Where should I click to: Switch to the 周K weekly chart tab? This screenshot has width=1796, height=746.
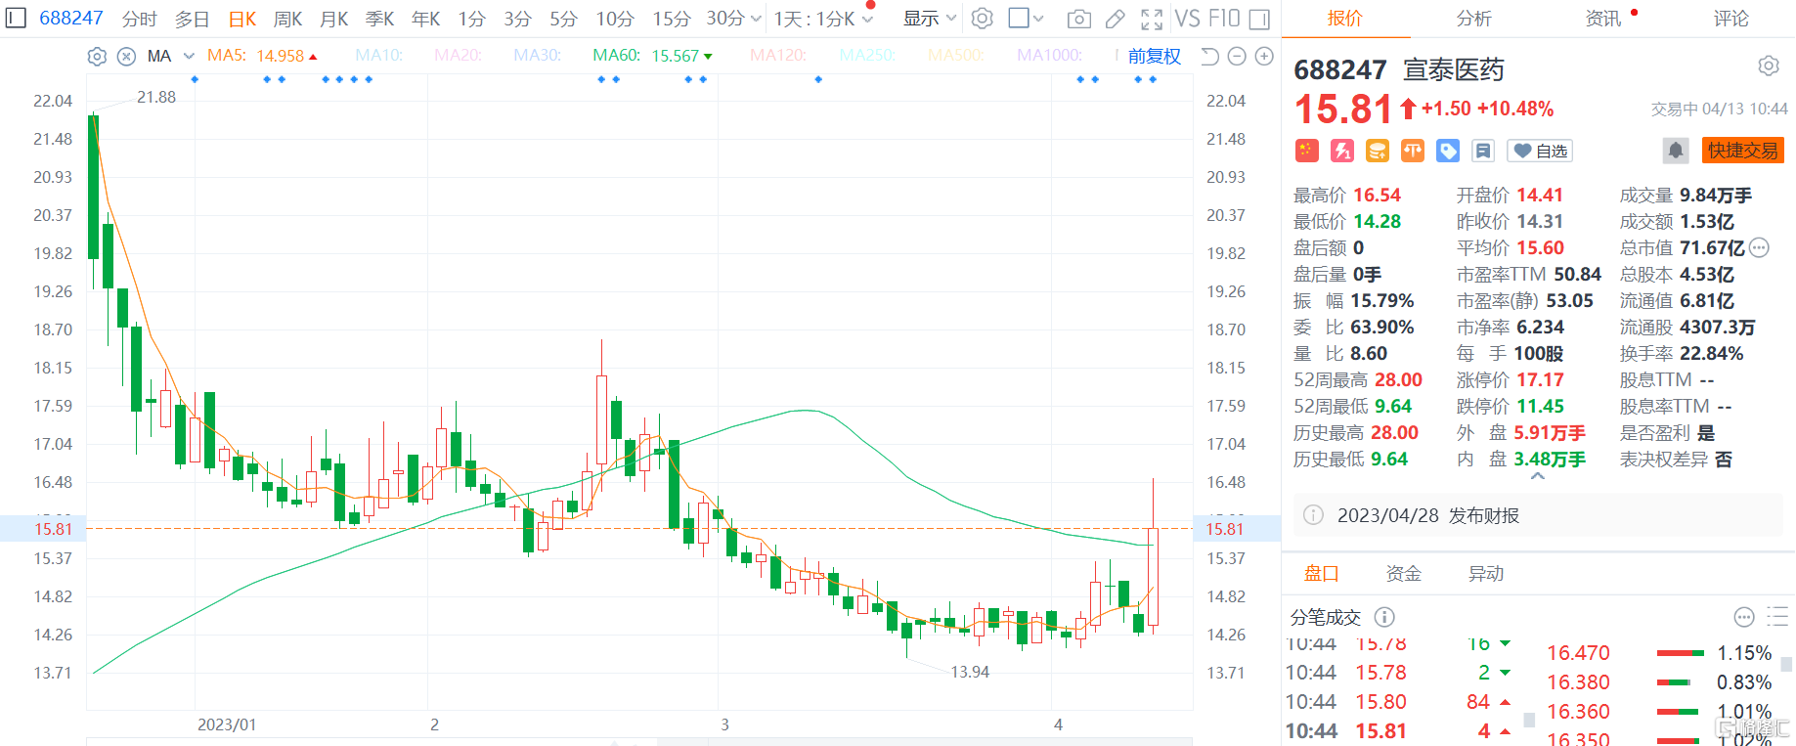pos(287,19)
